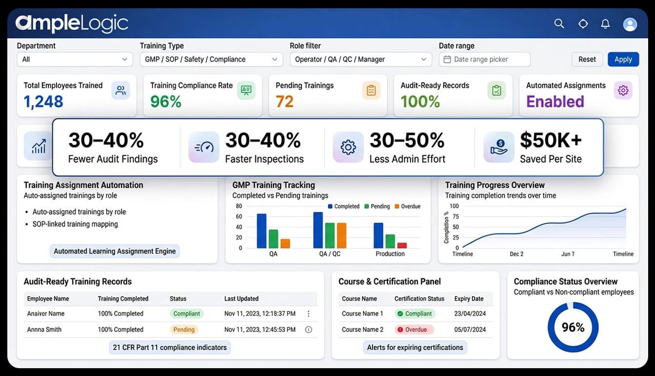Click the Pending status badge for Annna Smith
This screenshot has height=376, width=655.
184,330
